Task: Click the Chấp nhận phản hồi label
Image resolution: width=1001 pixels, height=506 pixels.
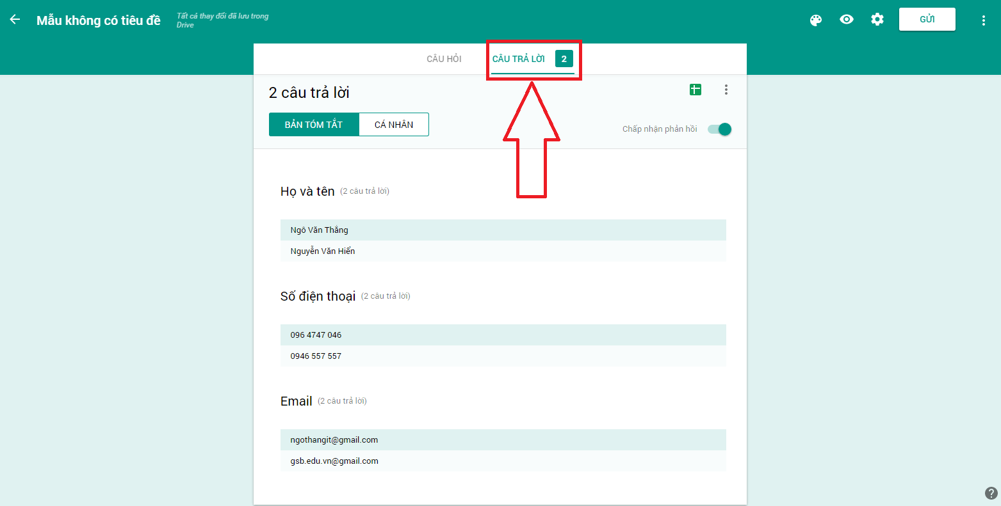Action: pyautogui.click(x=660, y=129)
